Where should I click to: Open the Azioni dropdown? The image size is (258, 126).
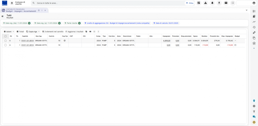[9, 31]
